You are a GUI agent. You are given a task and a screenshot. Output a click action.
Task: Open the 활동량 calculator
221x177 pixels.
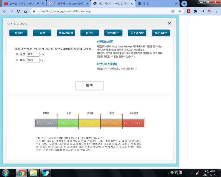[19, 33]
